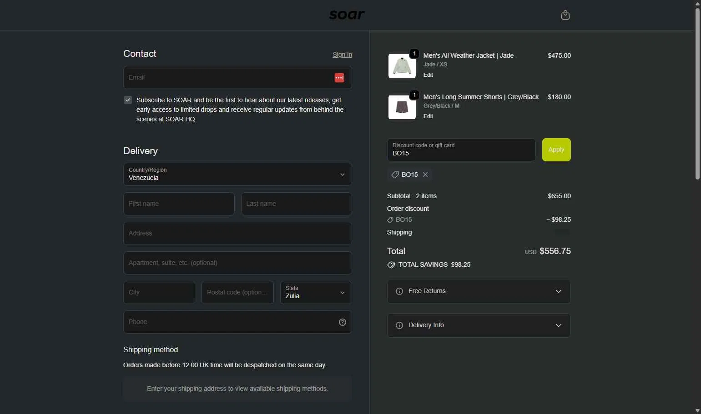This screenshot has width=701, height=414.
Task: Open the Country/Region dropdown
Action: pyautogui.click(x=237, y=175)
